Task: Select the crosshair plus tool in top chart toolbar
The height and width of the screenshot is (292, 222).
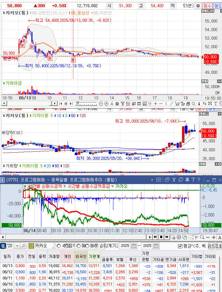Action: pos(155,104)
